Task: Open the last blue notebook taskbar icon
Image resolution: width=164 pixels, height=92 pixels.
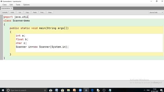Action: 110,90
